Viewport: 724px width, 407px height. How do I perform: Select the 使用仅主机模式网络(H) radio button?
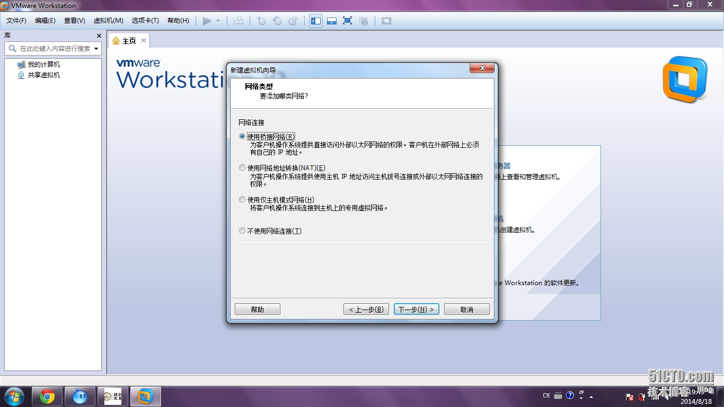tap(242, 200)
